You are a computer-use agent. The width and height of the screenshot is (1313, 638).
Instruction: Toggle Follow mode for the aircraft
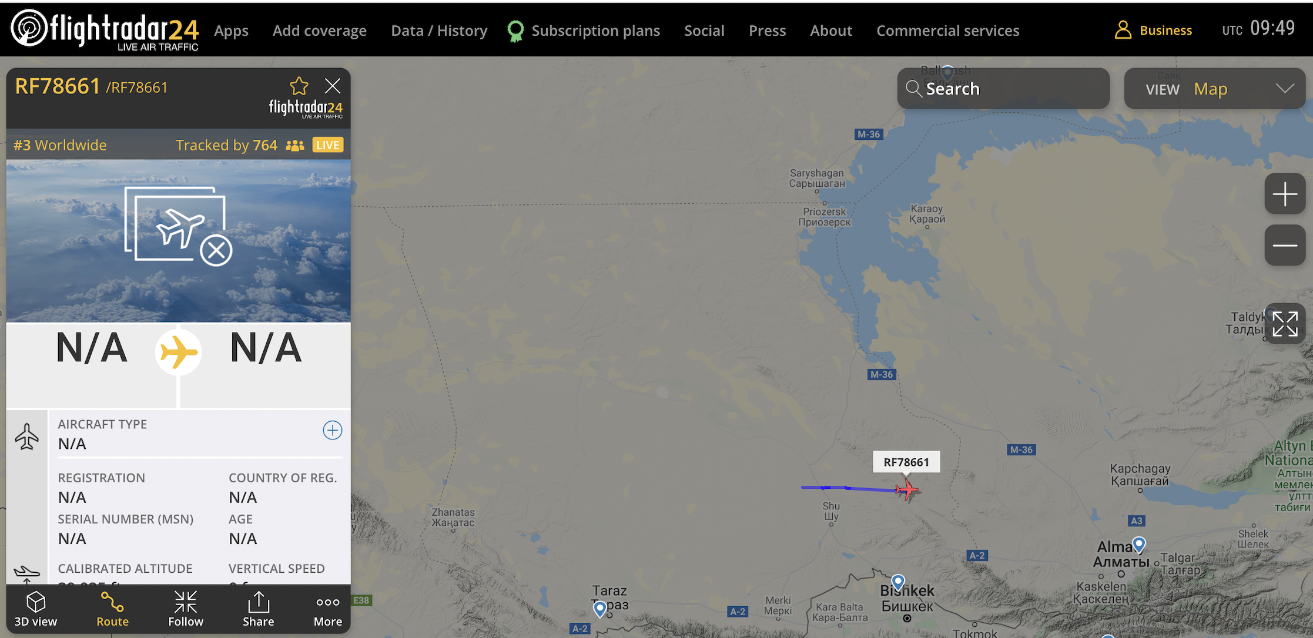tap(186, 609)
